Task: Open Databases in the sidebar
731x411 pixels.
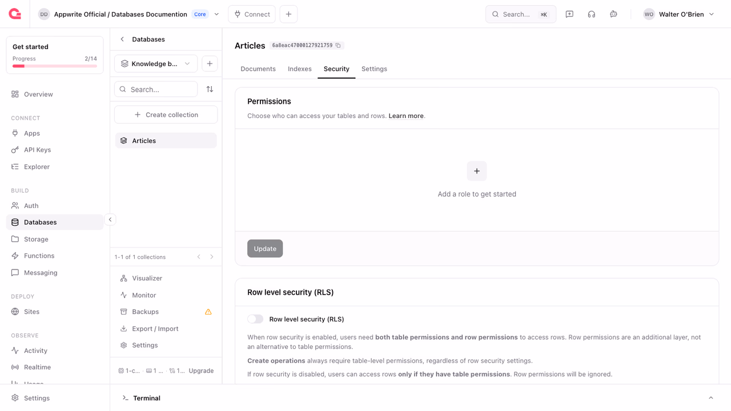Action: 55,222
